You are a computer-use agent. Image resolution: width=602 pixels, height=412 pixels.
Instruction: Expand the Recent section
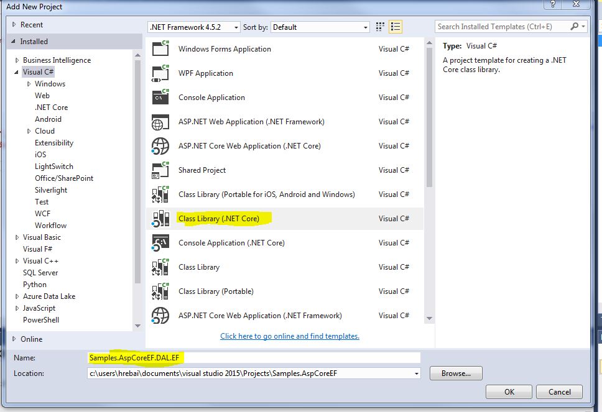14,25
